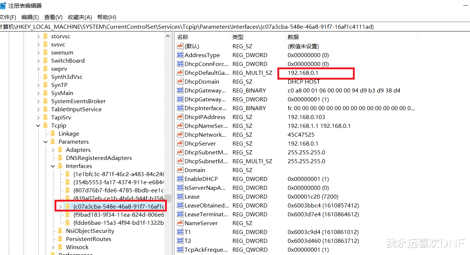Viewport: 470px width, 255px height.
Task: Select the DNSRegisteredAdapters folder icon
Action: pos(60,158)
